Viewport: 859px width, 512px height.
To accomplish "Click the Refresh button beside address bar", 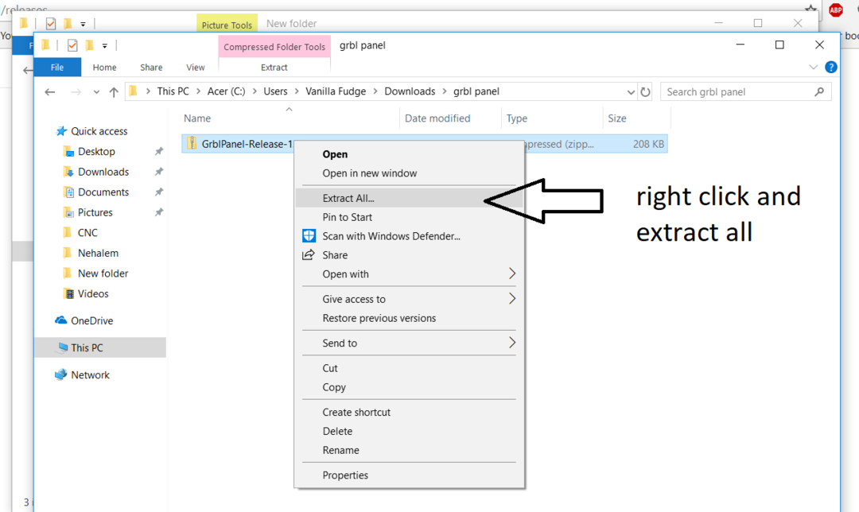I will coord(646,91).
